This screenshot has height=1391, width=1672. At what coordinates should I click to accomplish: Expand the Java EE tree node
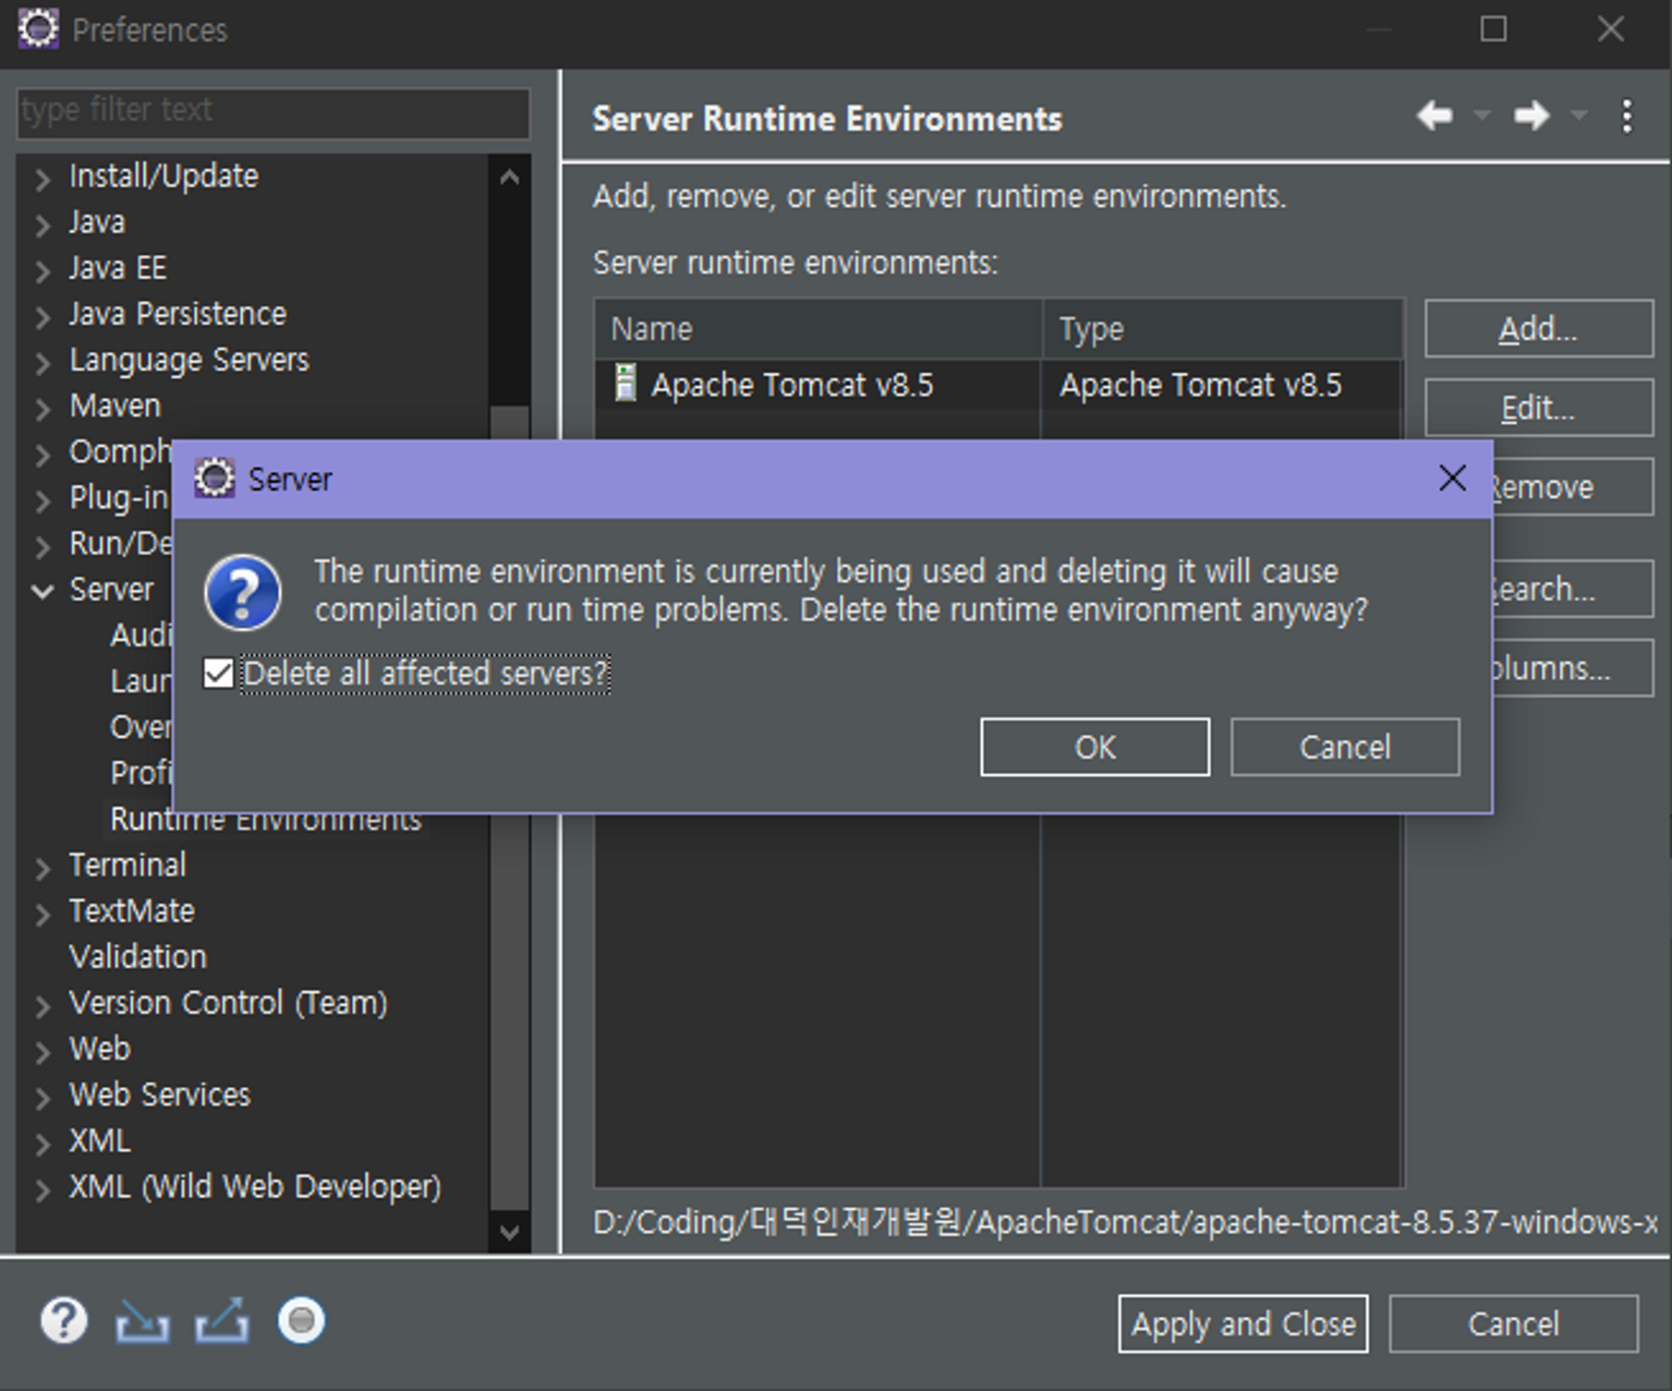pos(42,271)
